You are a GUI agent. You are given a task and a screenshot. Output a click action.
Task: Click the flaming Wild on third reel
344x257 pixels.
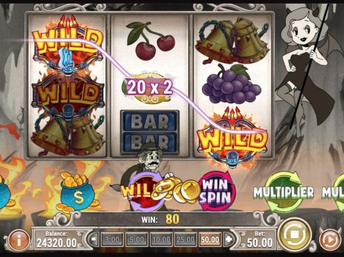(233, 137)
